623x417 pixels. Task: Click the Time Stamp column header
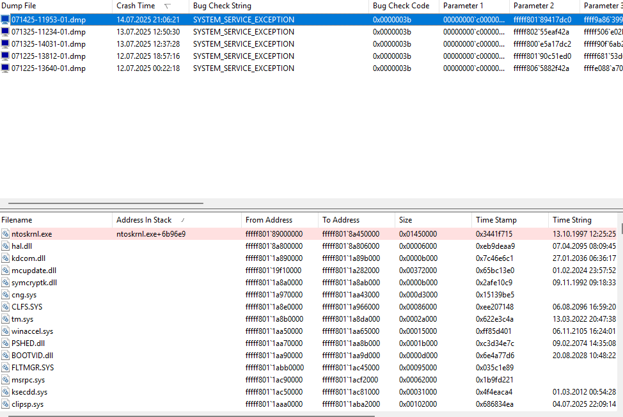510,220
